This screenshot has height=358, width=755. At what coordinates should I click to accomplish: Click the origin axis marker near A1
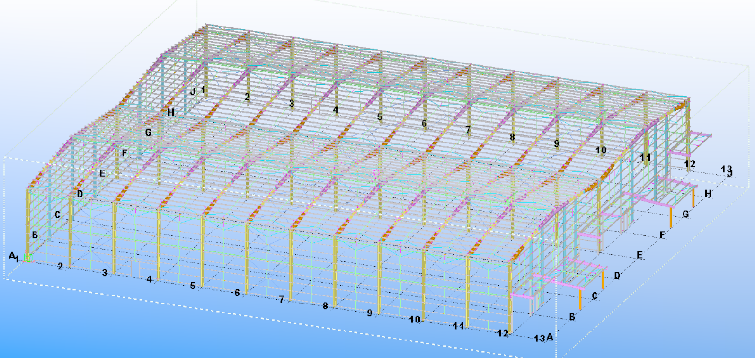27,259
